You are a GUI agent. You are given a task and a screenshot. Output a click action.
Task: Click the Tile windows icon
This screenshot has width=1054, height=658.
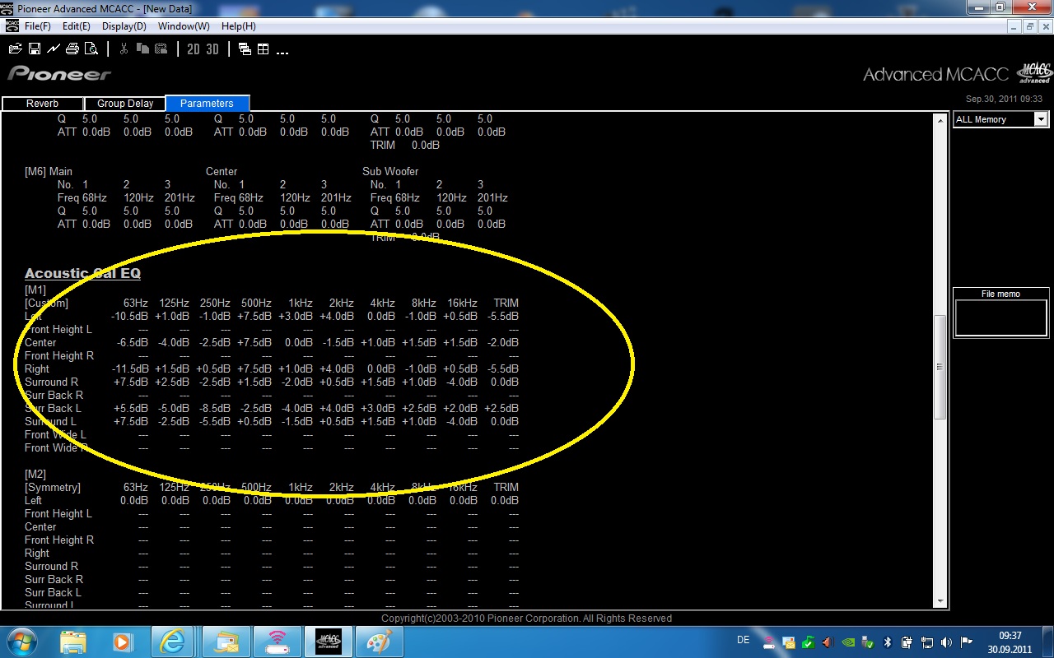263,49
